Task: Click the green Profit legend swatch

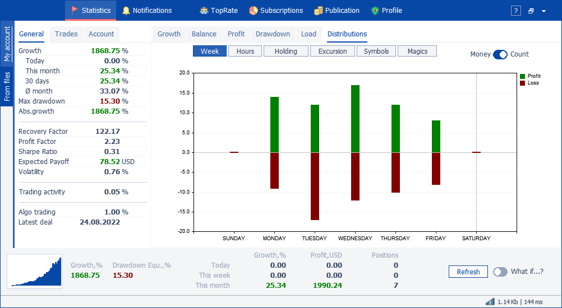Action: [522, 76]
